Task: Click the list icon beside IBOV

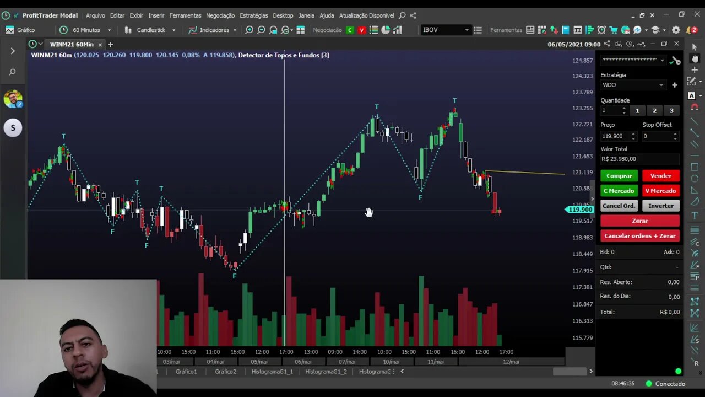Action: [478, 30]
